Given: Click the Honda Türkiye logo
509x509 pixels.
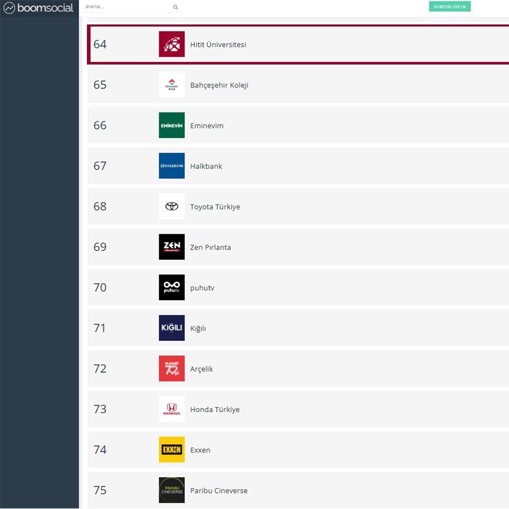Looking at the screenshot, I should click(171, 409).
